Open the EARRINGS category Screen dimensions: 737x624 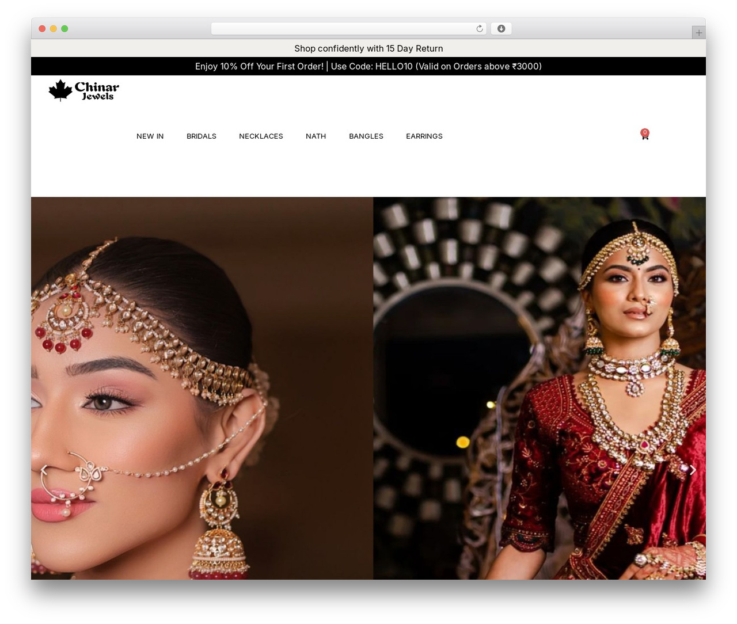pyautogui.click(x=424, y=136)
